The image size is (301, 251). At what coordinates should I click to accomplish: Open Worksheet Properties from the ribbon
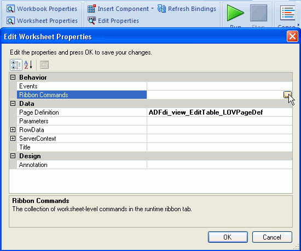pos(42,21)
